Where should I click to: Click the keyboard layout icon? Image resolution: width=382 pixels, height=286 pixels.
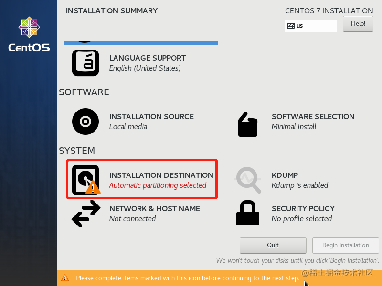pos(291,26)
